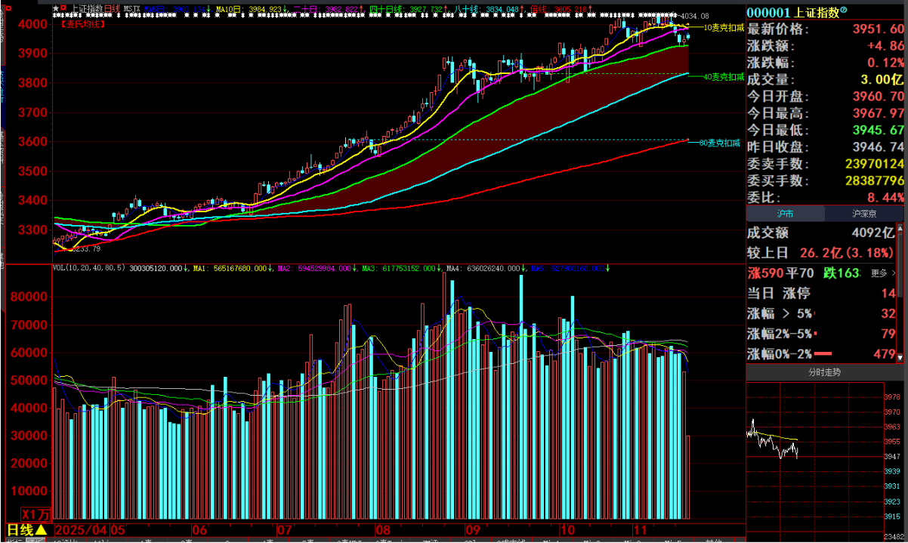908x543 pixels.
Task: Click the 分时走势 panel header
Action: tap(824, 372)
